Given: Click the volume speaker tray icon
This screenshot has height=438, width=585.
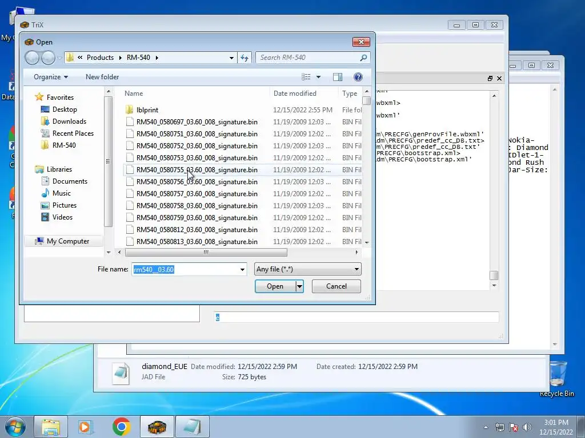Looking at the screenshot, I should 527,427.
